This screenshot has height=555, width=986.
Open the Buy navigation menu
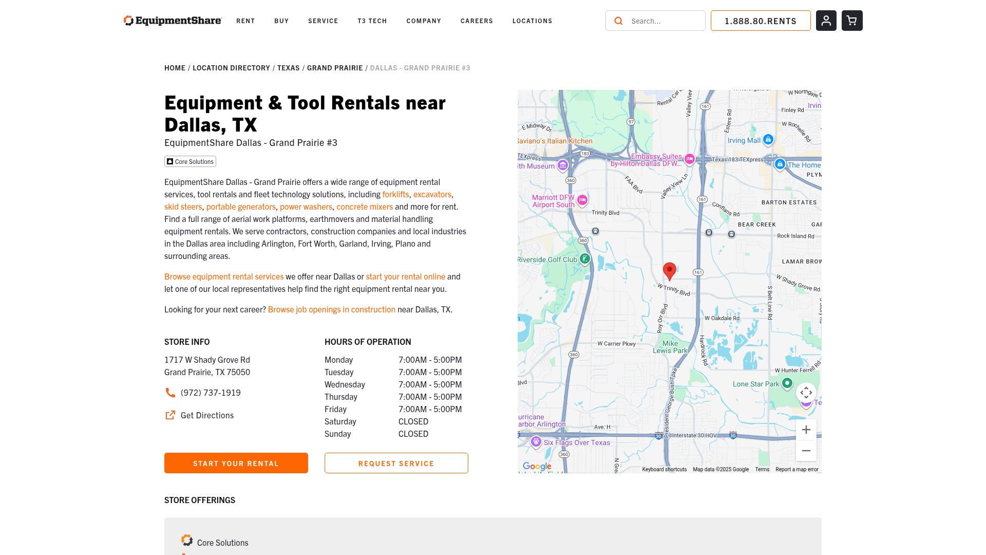coord(281,21)
